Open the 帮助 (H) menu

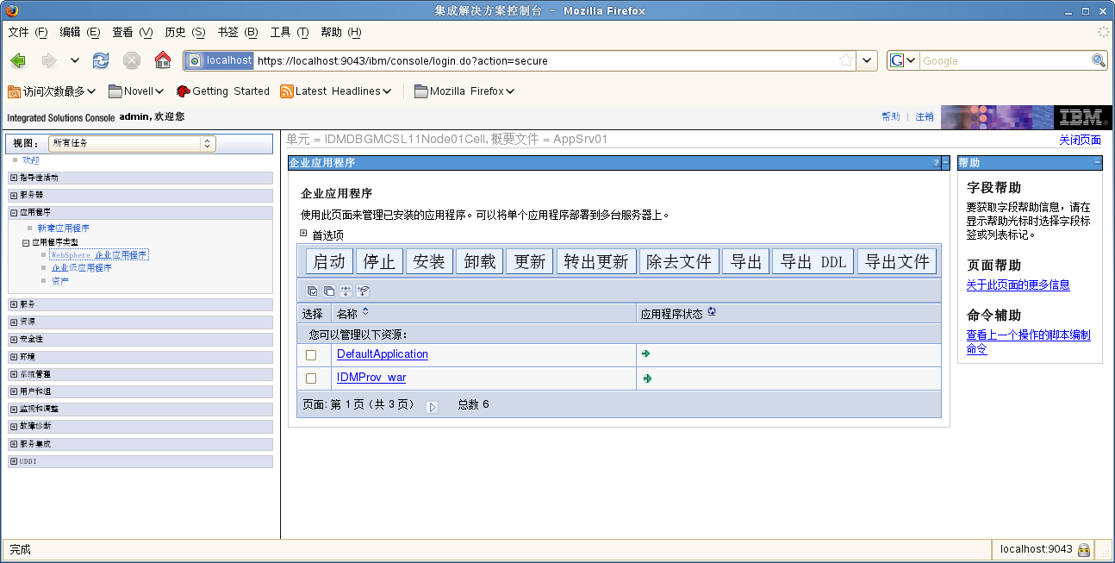340,32
